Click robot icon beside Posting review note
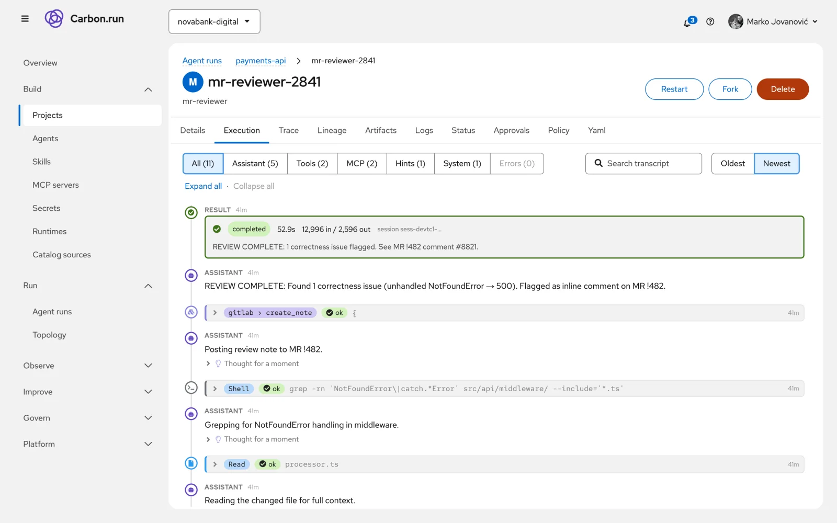 click(191, 338)
